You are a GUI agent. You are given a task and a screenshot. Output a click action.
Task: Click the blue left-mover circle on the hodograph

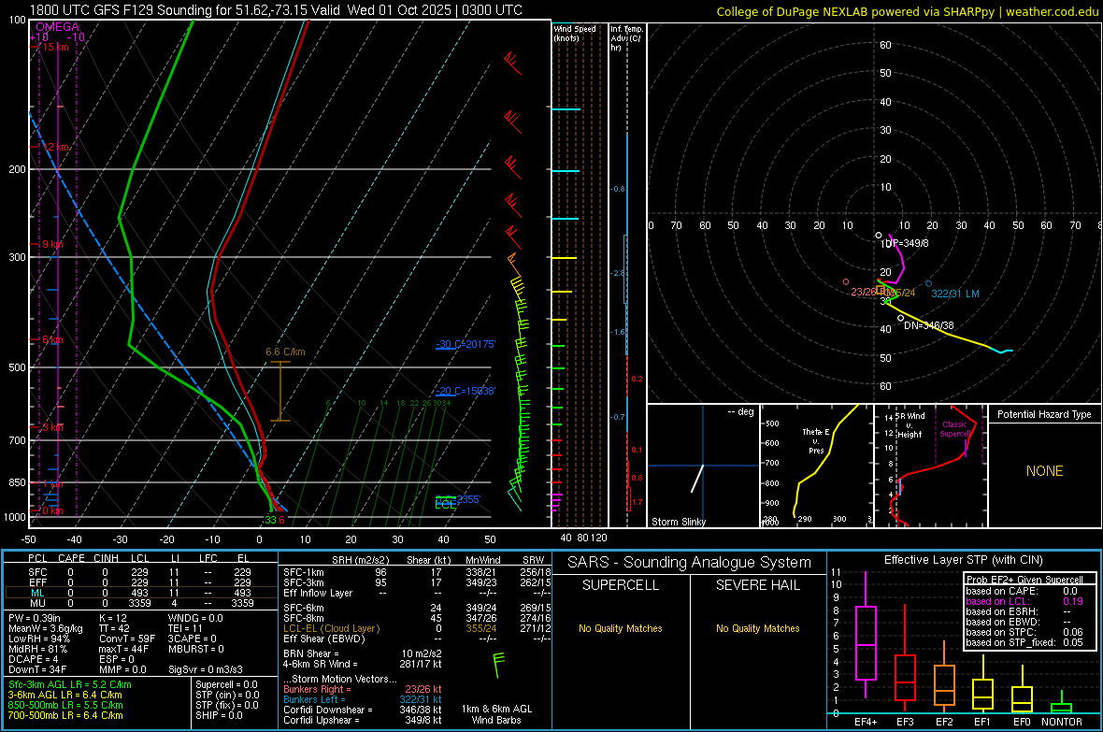click(x=928, y=283)
